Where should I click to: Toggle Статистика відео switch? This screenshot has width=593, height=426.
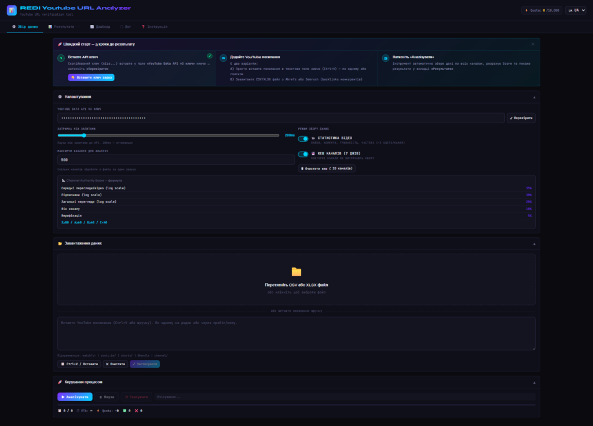point(303,139)
